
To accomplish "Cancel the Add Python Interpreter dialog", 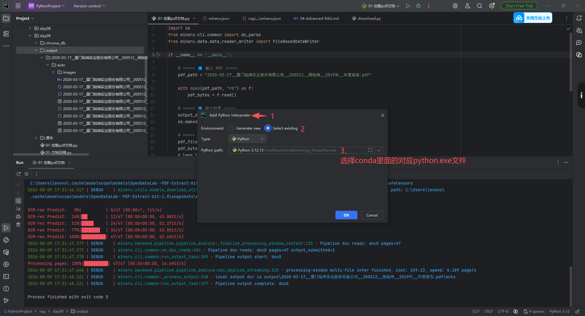I will pos(372,215).
